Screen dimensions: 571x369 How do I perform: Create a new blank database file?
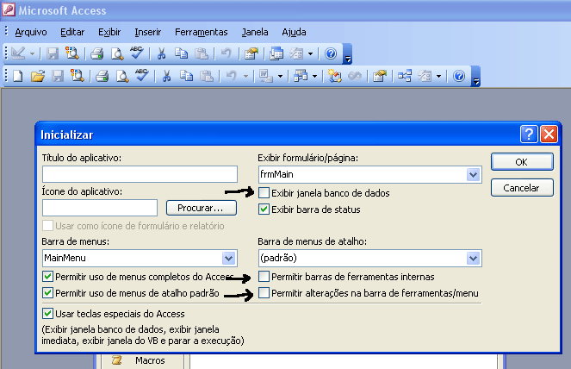point(17,76)
